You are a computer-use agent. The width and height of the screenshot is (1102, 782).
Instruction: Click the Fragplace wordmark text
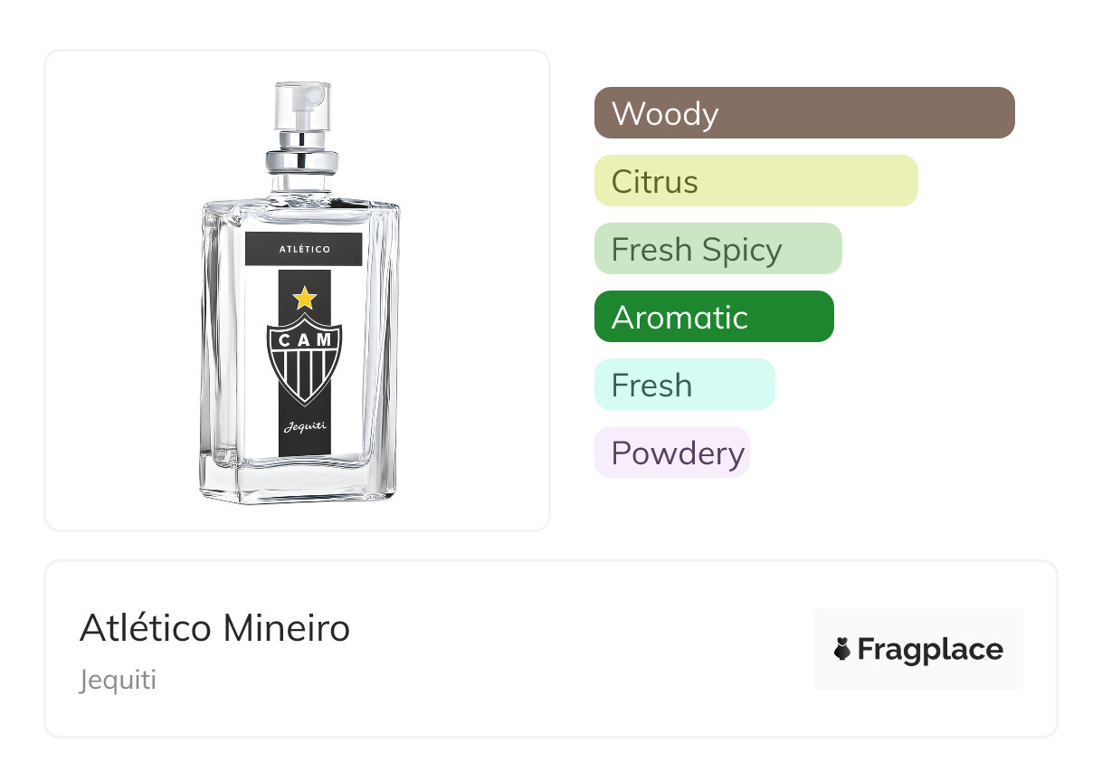click(x=930, y=650)
